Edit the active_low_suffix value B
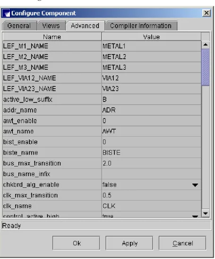Screen dimensions: 215x259 pyautogui.click(x=151, y=100)
